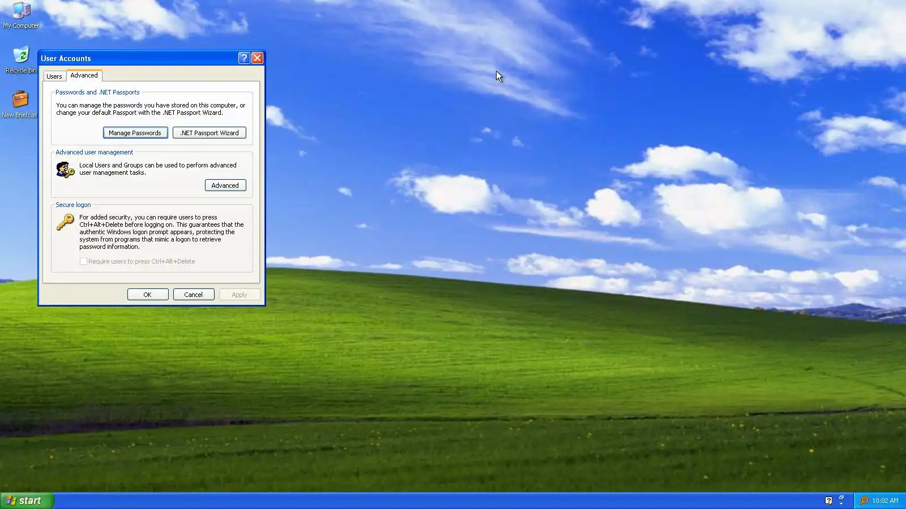
Task: Open the language bar options arrow
Action: (841, 503)
